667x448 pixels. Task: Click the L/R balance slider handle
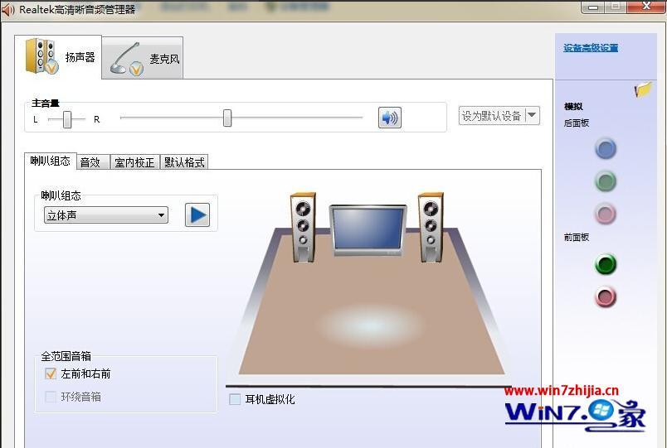click(67, 119)
